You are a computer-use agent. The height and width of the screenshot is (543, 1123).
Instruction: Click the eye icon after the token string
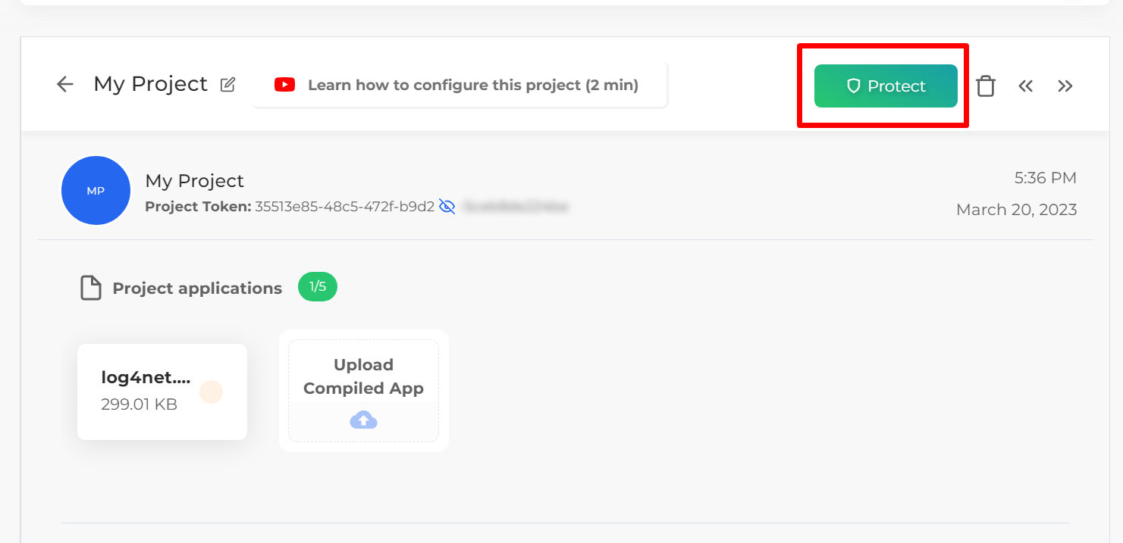click(x=447, y=205)
